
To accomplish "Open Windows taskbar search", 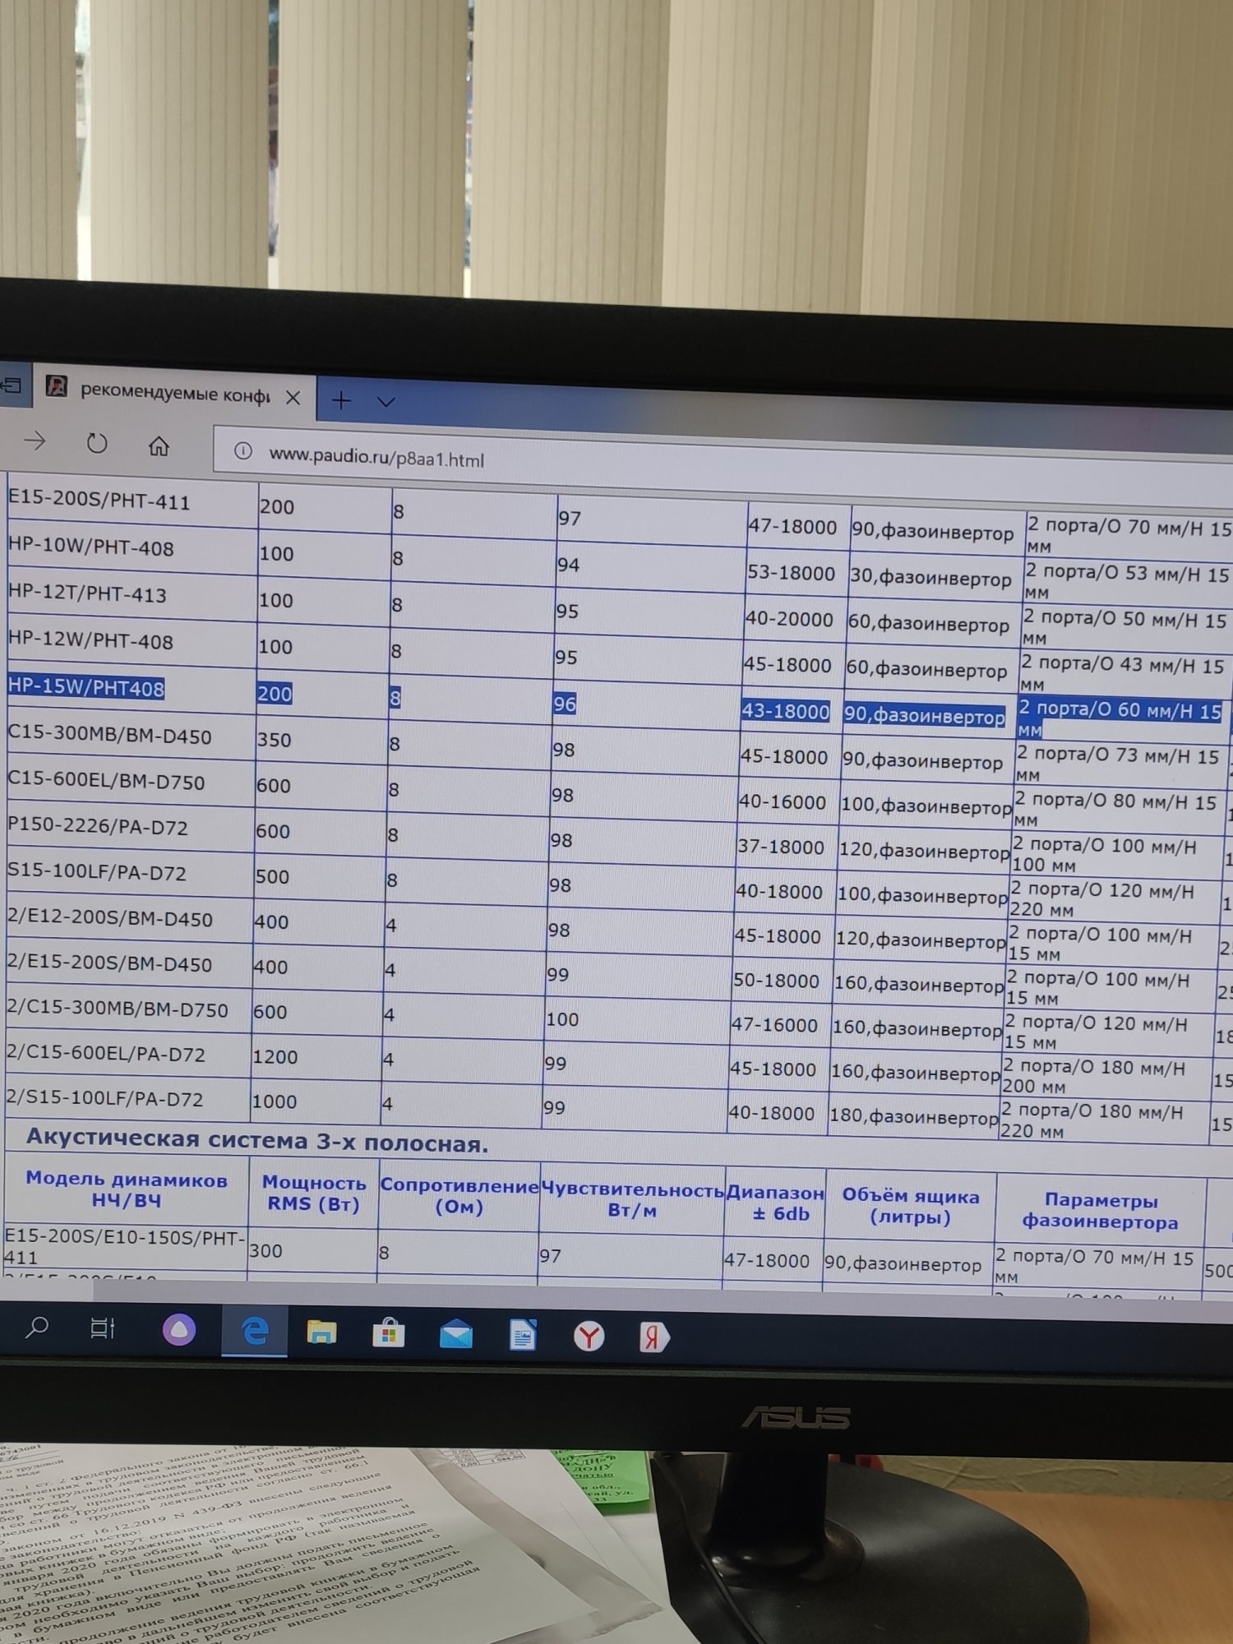I will (x=38, y=1327).
